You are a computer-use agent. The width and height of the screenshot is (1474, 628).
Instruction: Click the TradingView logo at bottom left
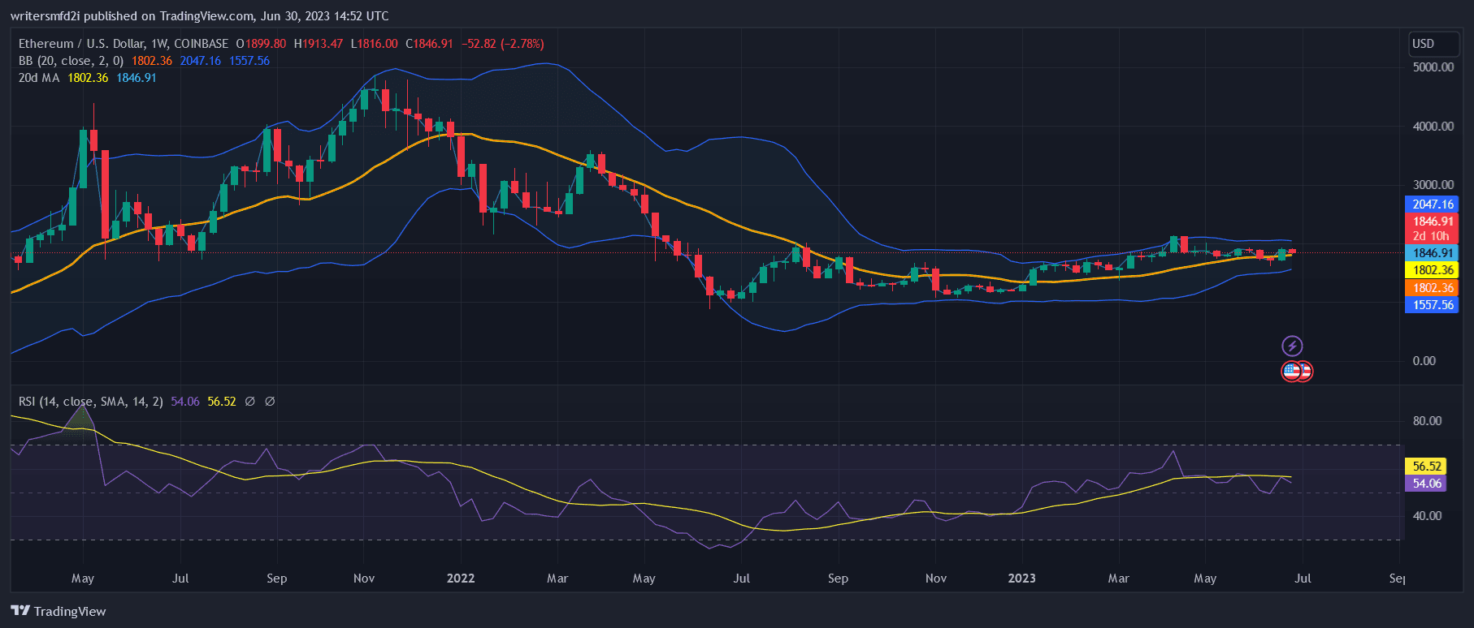[x=59, y=611]
